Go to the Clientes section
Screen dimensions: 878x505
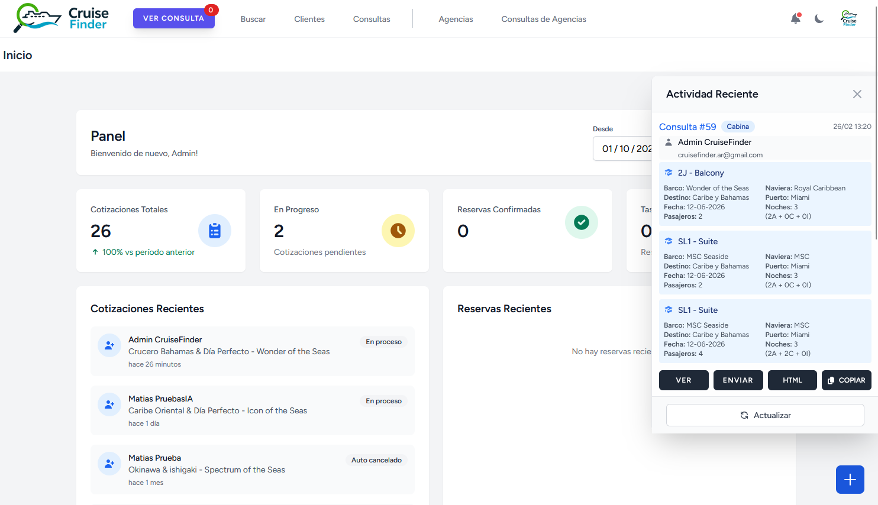pos(309,19)
